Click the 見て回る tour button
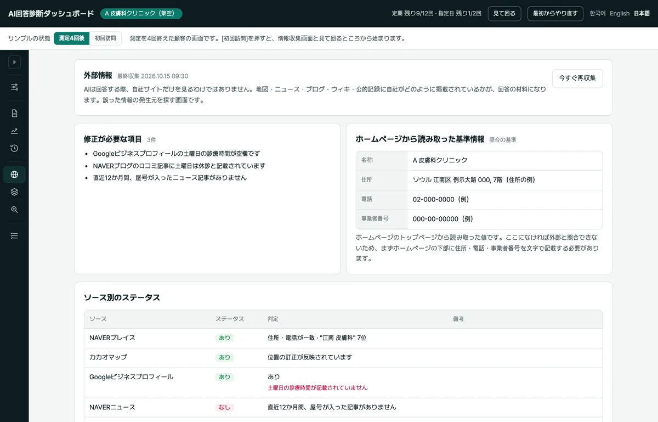Viewport: 658px width, 422px height. (504, 14)
